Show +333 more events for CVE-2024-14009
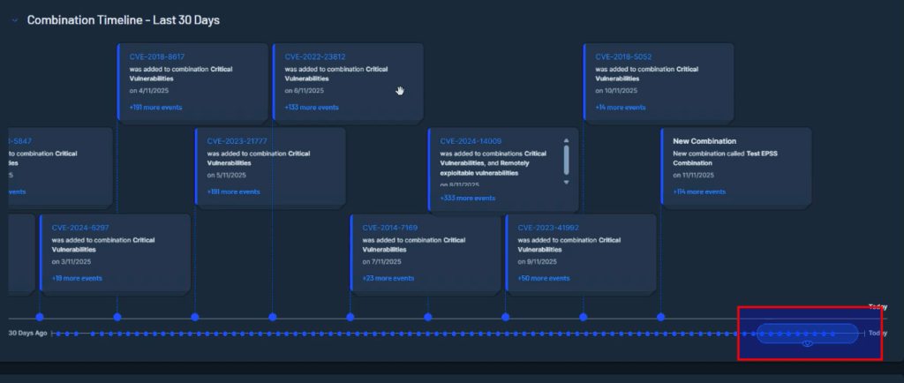Image resolution: width=904 pixels, height=383 pixels. pyautogui.click(x=467, y=199)
